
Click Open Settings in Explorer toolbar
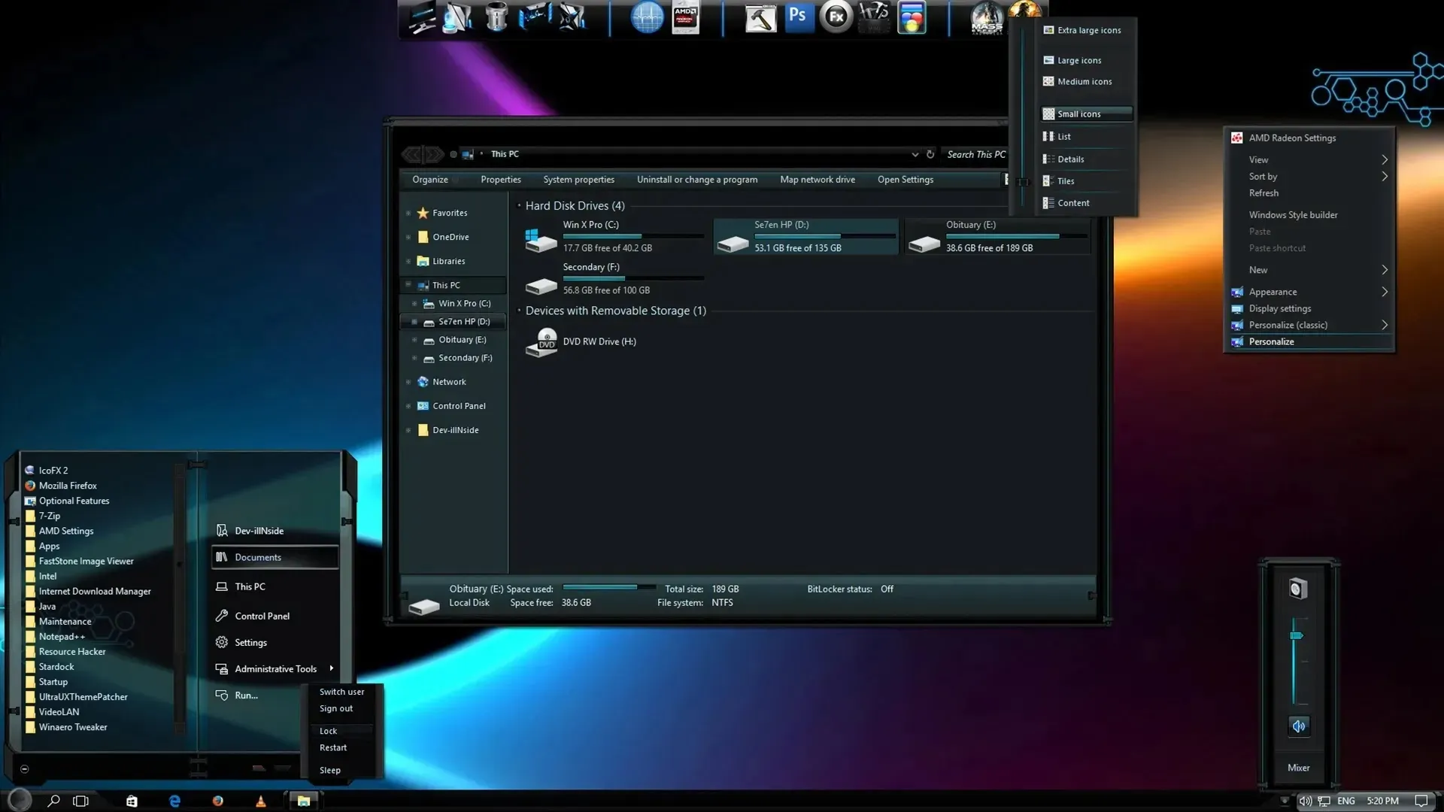point(906,180)
